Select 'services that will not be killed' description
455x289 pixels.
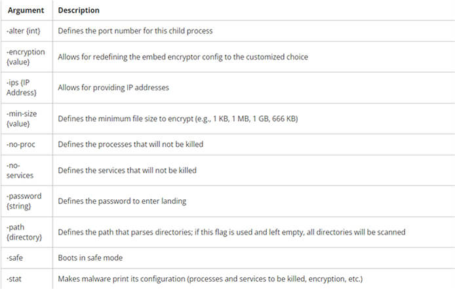click(x=127, y=170)
